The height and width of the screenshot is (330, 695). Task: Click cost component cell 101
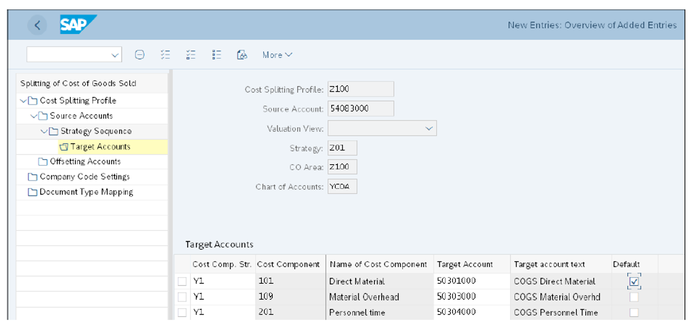(290, 281)
